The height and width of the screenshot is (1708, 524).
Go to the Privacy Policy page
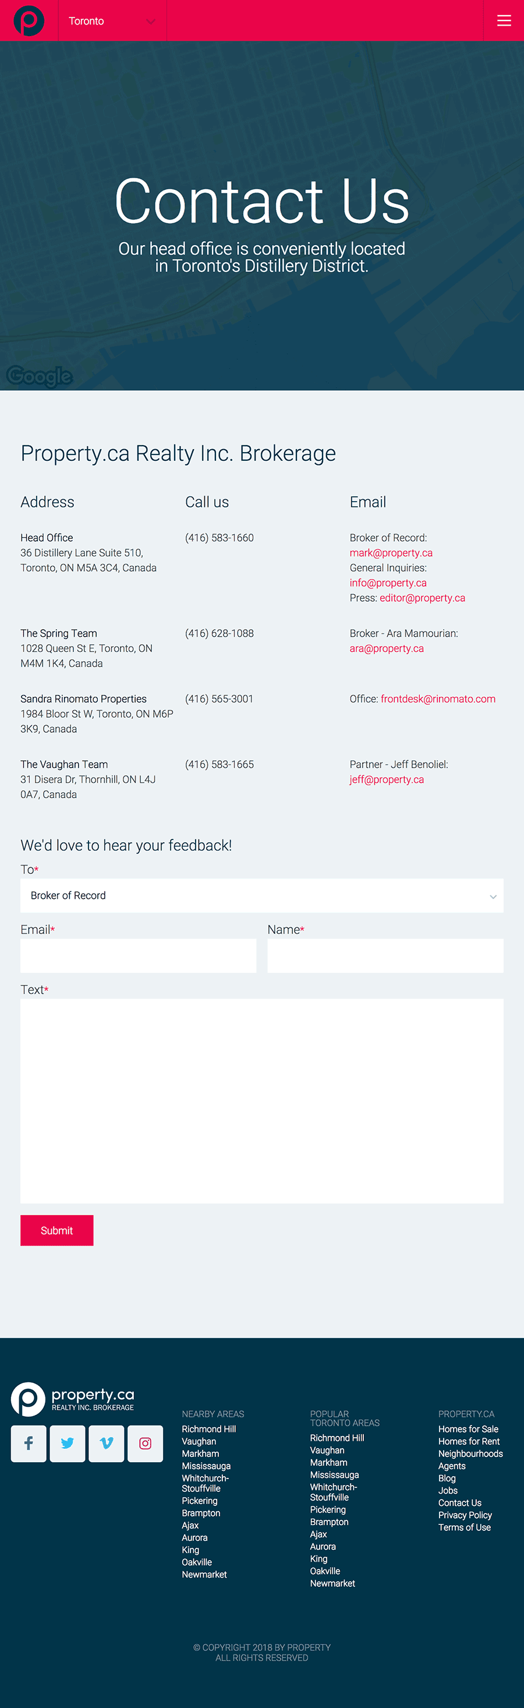(465, 1515)
